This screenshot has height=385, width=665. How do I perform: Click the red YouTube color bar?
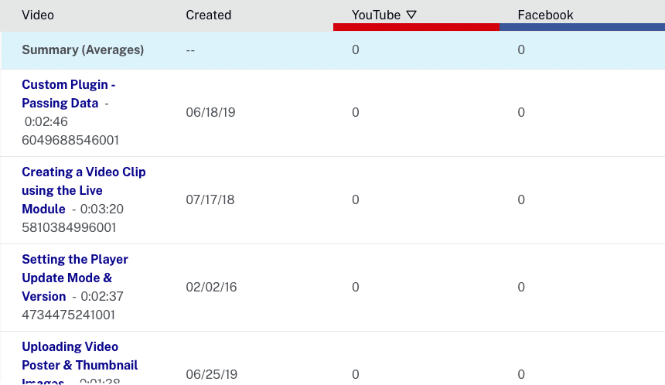click(x=416, y=27)
